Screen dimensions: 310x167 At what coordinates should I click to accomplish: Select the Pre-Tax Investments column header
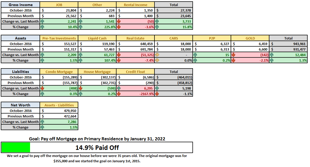click(x=59, y=38)
